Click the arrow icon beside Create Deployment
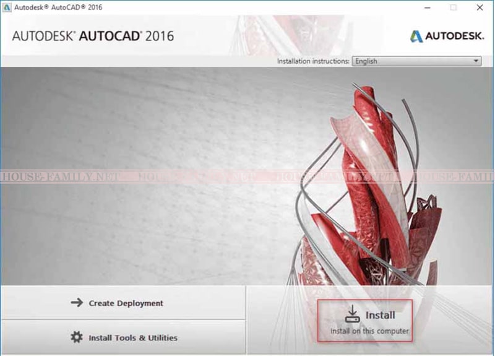 77,303
